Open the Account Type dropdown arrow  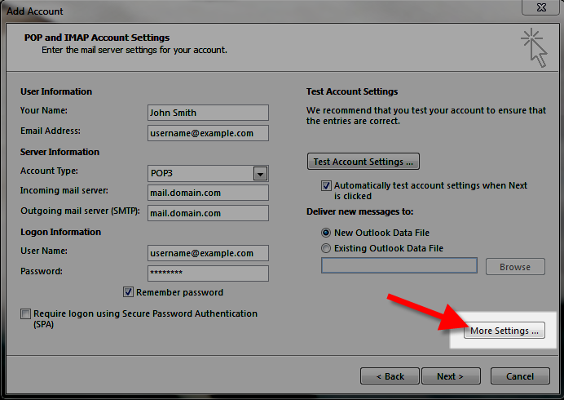tap(260, 174)
